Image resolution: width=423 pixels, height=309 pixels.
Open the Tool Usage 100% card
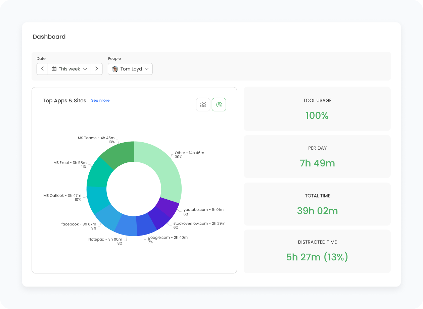pyautogui.click(x=317, y=109)
